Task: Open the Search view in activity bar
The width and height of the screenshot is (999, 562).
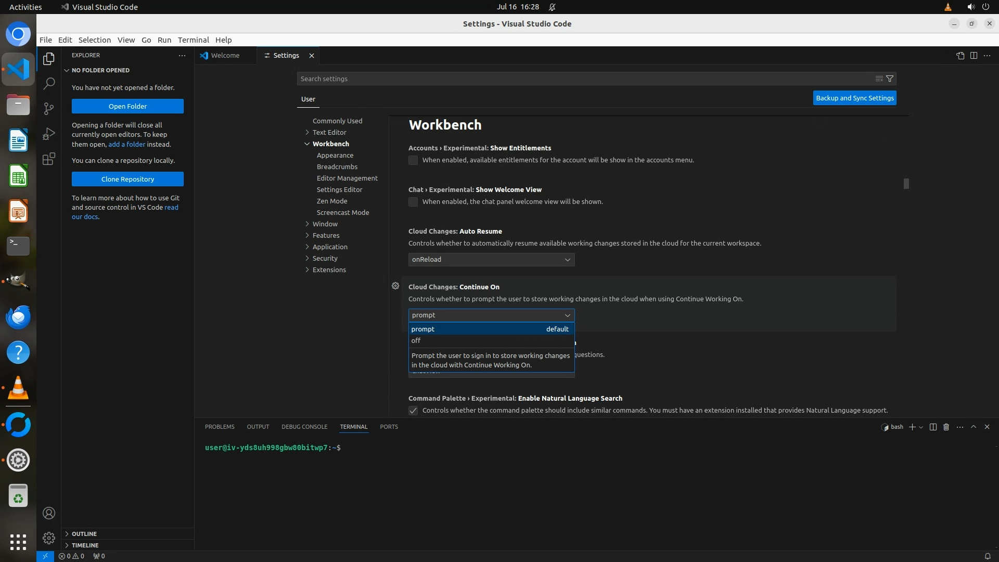Action: tap(49, 83)
